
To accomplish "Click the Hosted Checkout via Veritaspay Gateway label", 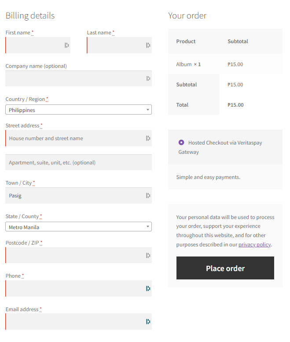I will click(x=220, y=147).
